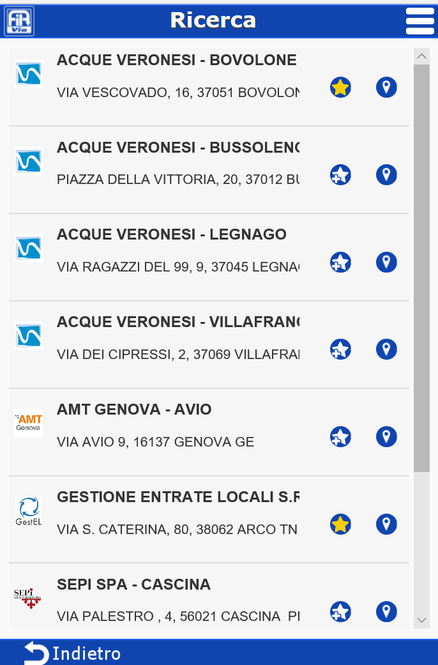Go back with Indietro button
This screenshot has width=438, height=665.
(73, 653)
